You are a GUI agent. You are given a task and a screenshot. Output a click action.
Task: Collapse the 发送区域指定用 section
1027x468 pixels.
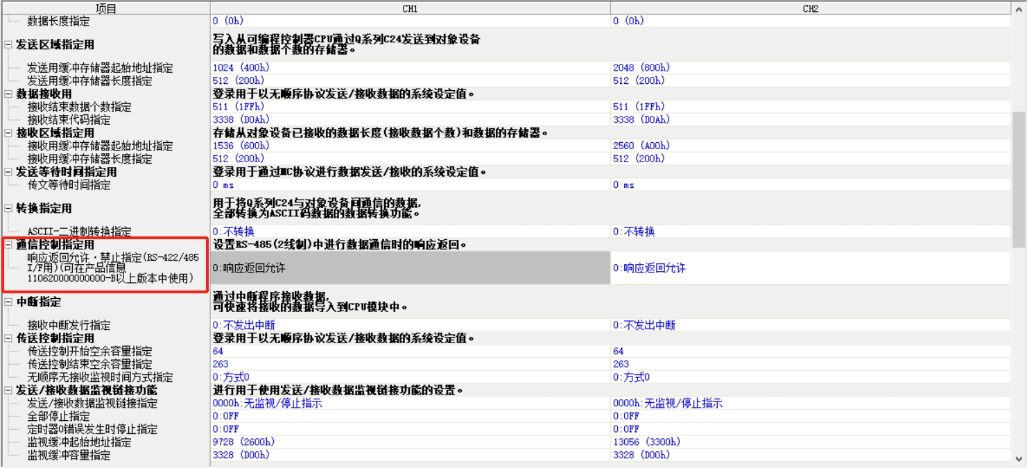[x=8, y=45]
